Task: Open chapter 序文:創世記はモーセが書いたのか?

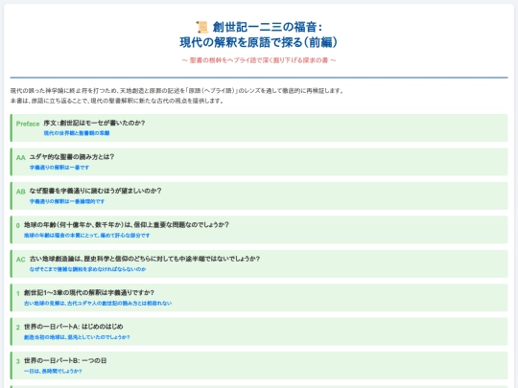Action: 94,123
